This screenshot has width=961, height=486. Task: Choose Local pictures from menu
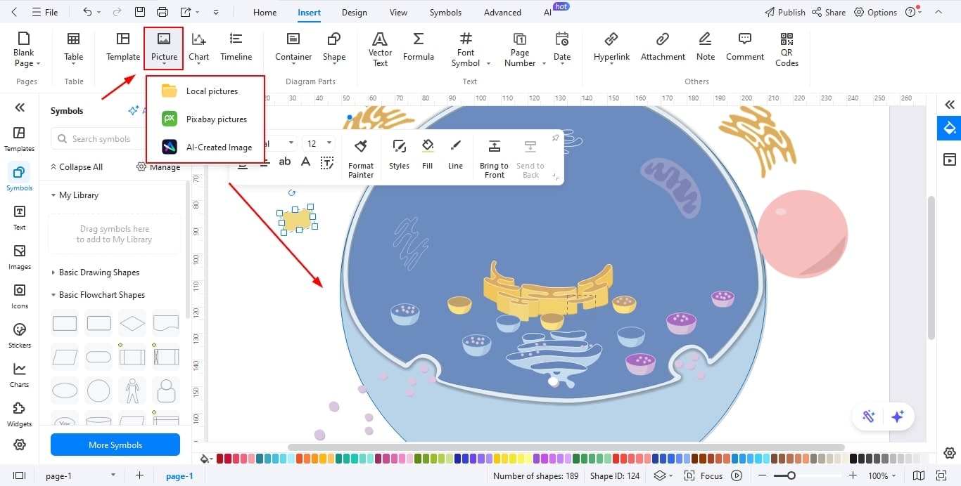click(205, 91)
